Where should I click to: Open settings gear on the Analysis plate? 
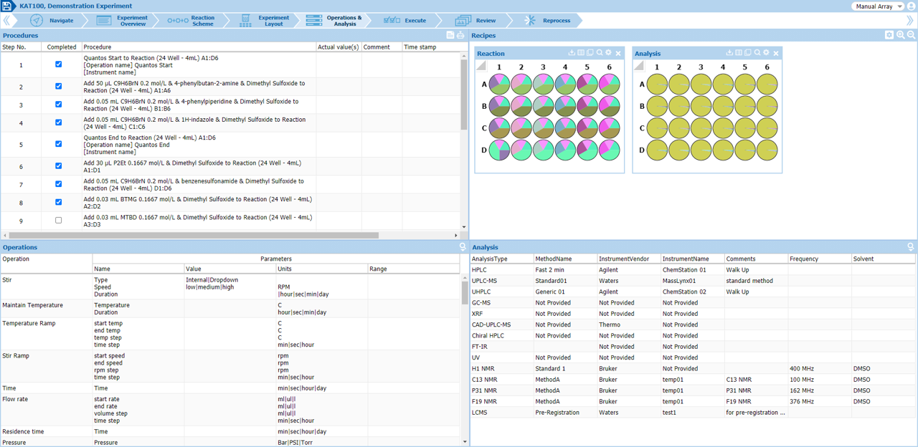(766, 53)
